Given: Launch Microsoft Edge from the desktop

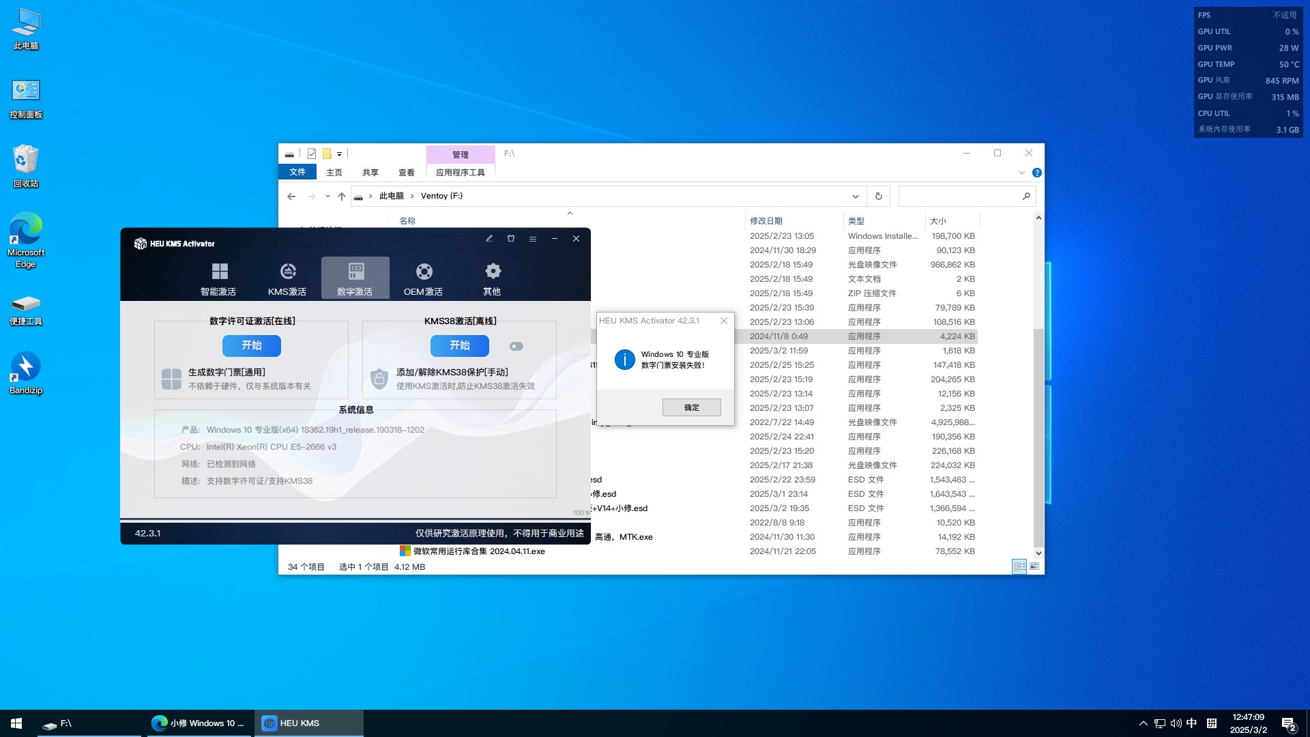Looking at the screenshot, I should 26,240.
